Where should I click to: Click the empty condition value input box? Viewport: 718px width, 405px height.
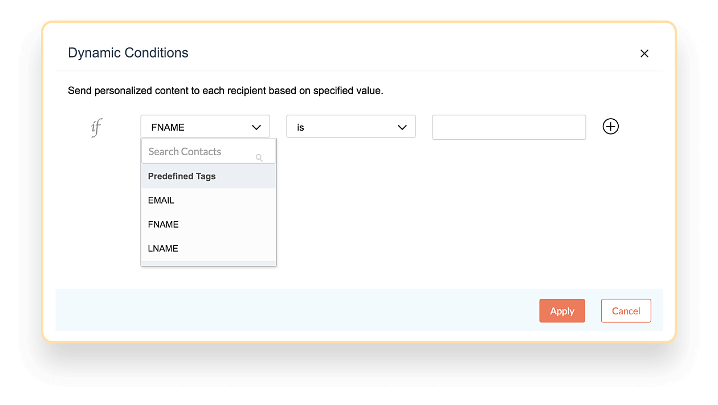coord(508,127)
